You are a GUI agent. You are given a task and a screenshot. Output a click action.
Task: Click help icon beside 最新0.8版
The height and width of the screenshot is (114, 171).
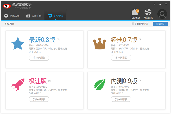pyautogui.click(x=58, y=40)
